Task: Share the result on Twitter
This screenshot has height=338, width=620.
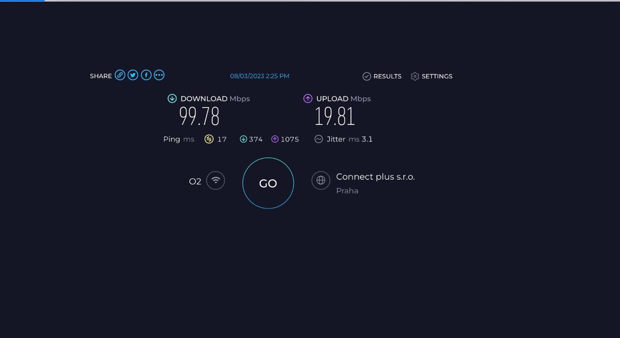Action: point(133,75)
